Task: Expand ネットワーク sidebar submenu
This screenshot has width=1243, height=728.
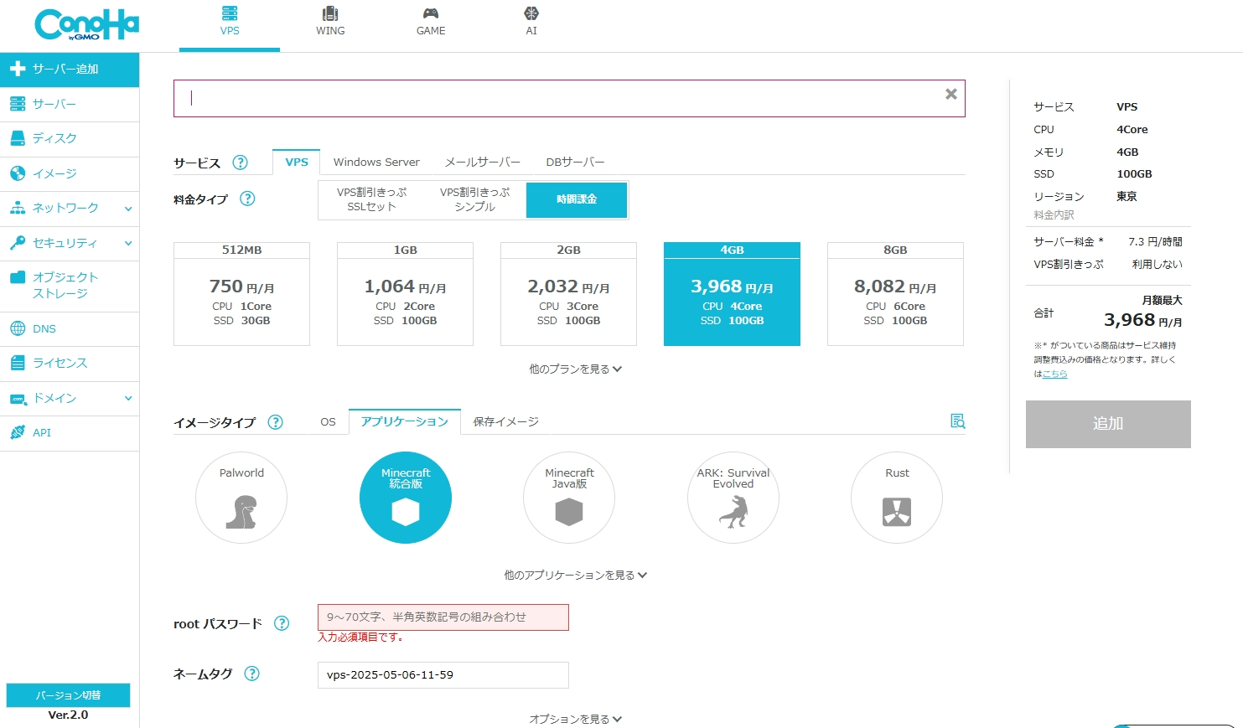Action: coord(128,209)
